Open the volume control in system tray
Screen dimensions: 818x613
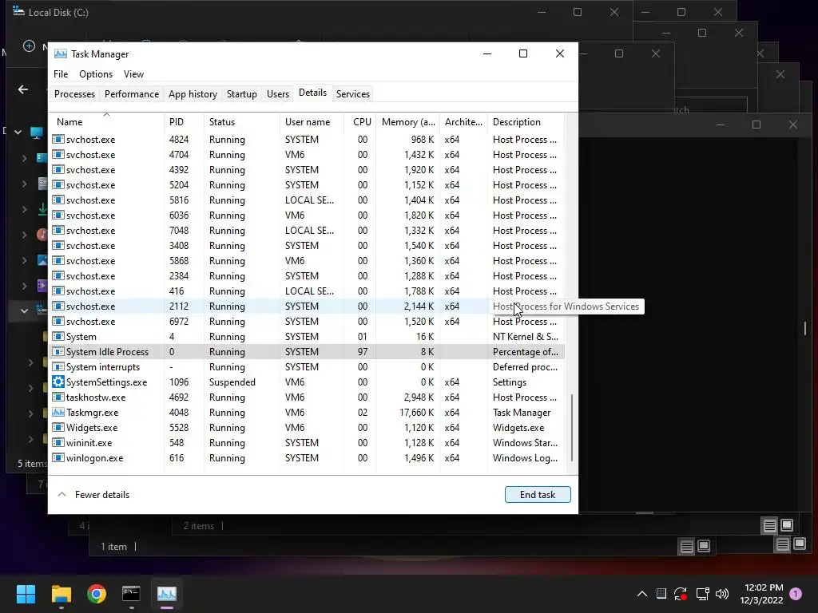click(722, 594)
